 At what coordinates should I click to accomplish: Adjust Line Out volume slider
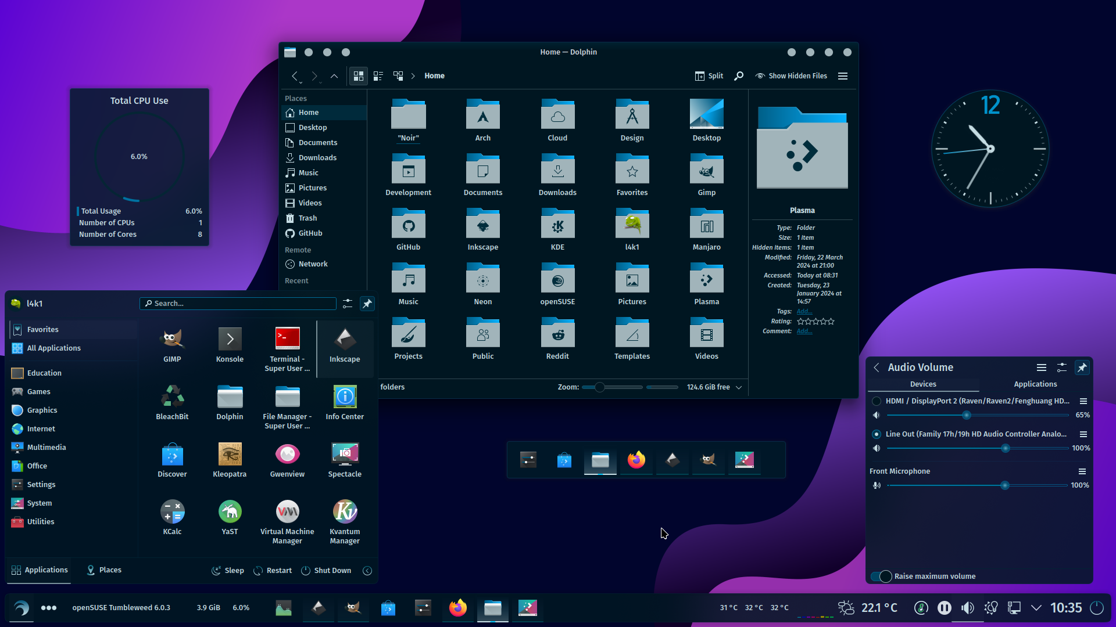coord(978,448)
